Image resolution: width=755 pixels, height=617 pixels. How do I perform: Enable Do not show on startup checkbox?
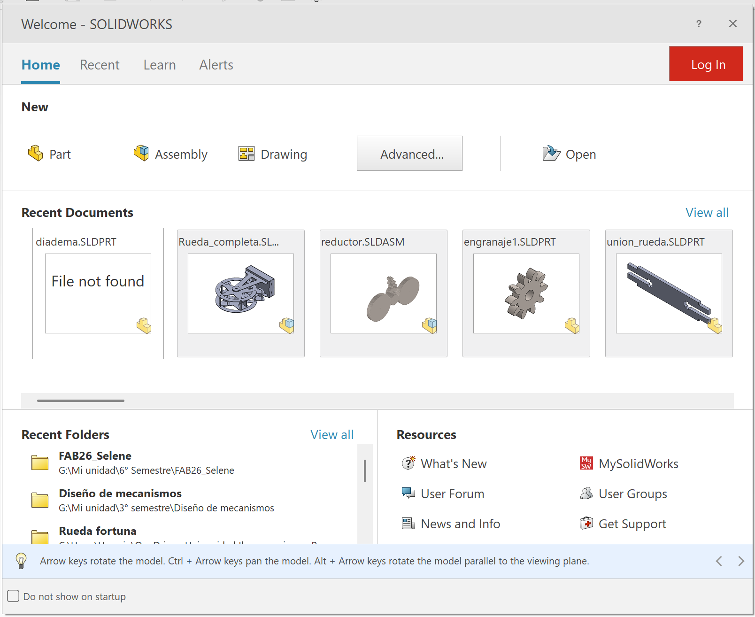13,596
